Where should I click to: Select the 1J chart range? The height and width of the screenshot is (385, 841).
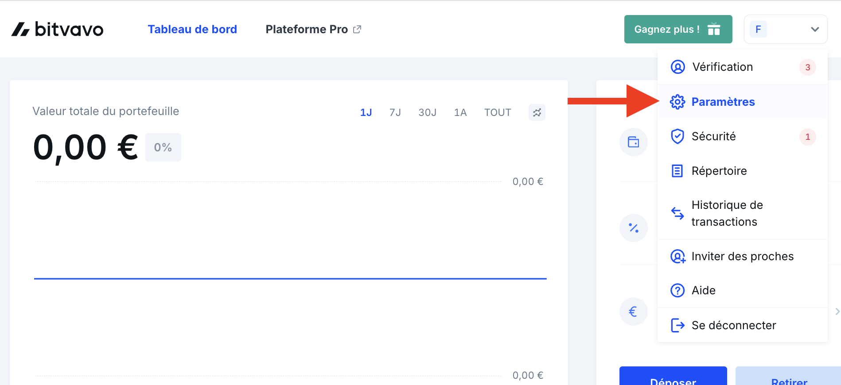point(366,112)
